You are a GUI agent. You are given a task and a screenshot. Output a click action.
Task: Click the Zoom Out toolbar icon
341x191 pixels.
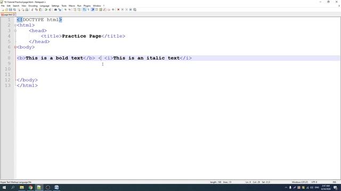(x=69, y=10)
